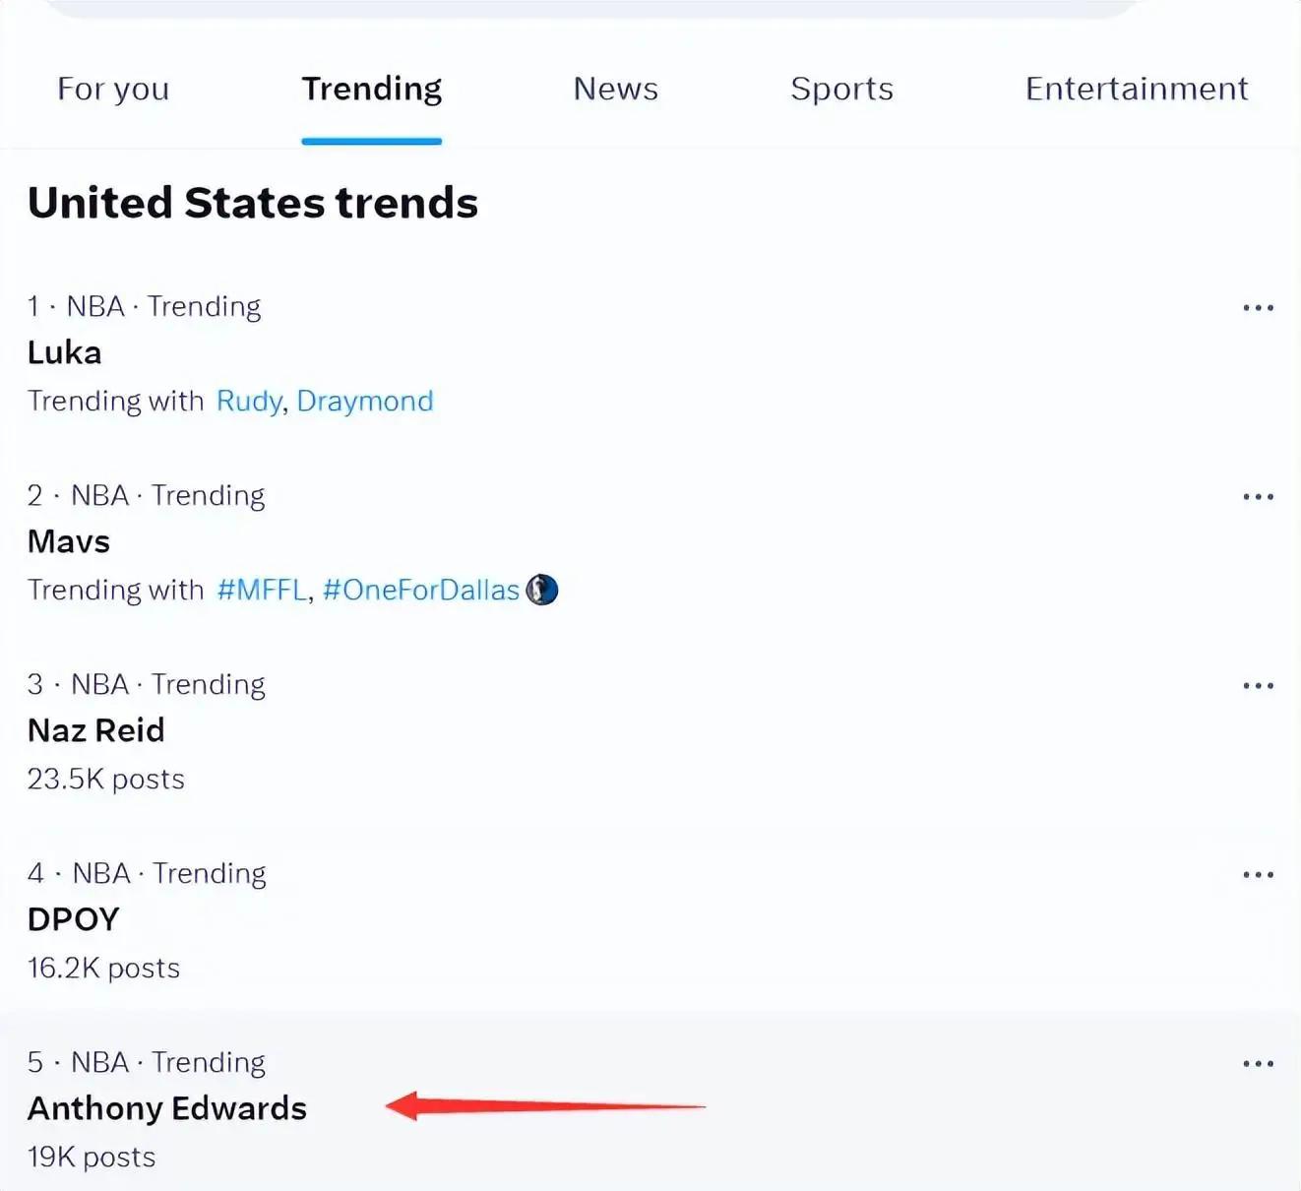Open the Naz Reid trending topic
The width and height of the screenshot is (1301, 1191).
96,730
